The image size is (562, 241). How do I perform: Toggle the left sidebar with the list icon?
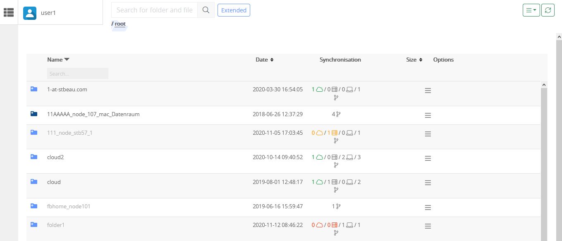pos(9,12)
